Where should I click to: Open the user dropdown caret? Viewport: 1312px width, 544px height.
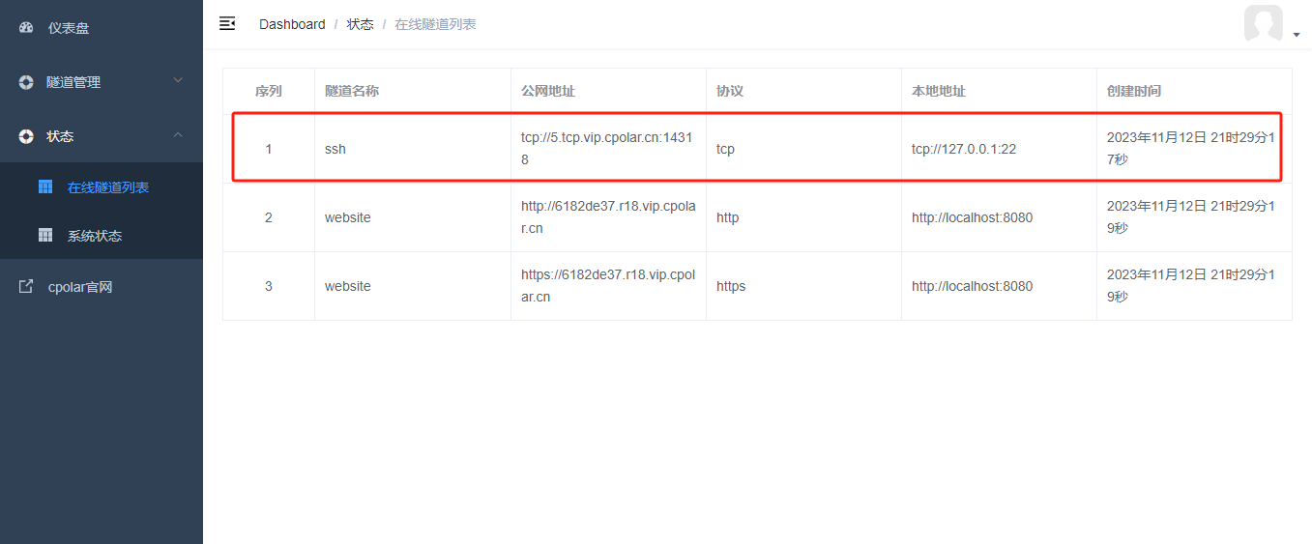pyautogui.click(x=1296, y=35)
